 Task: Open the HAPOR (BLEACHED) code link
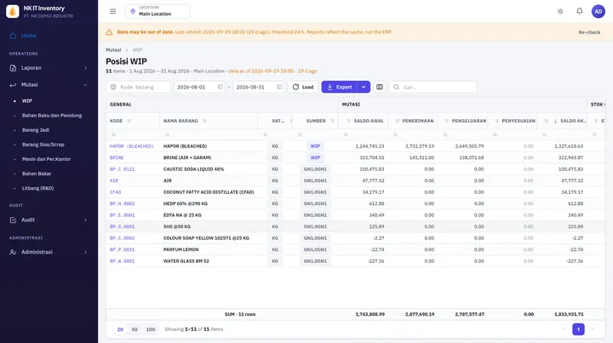pos(132,146)
